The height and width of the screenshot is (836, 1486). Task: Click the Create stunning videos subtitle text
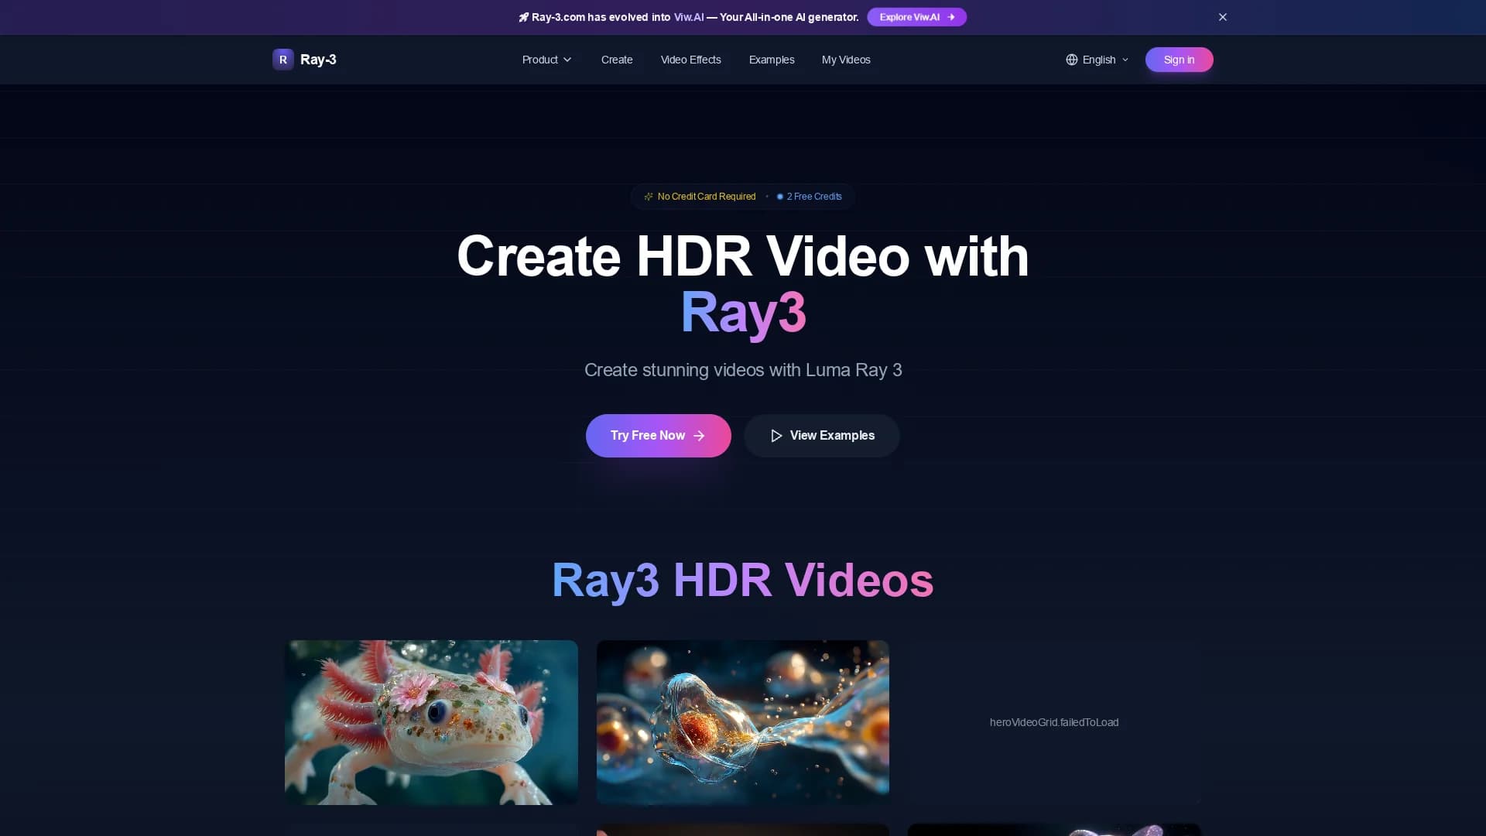[743, 370]
